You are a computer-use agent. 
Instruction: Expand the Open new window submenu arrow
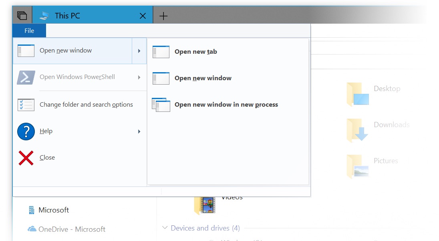tap(139, 51)
